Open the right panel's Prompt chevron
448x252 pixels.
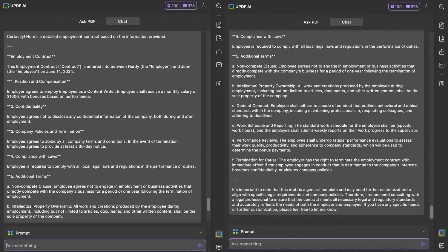click(423, 231)
